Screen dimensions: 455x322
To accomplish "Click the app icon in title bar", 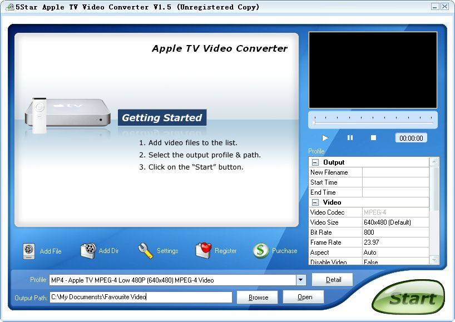I will pos(9,7).
